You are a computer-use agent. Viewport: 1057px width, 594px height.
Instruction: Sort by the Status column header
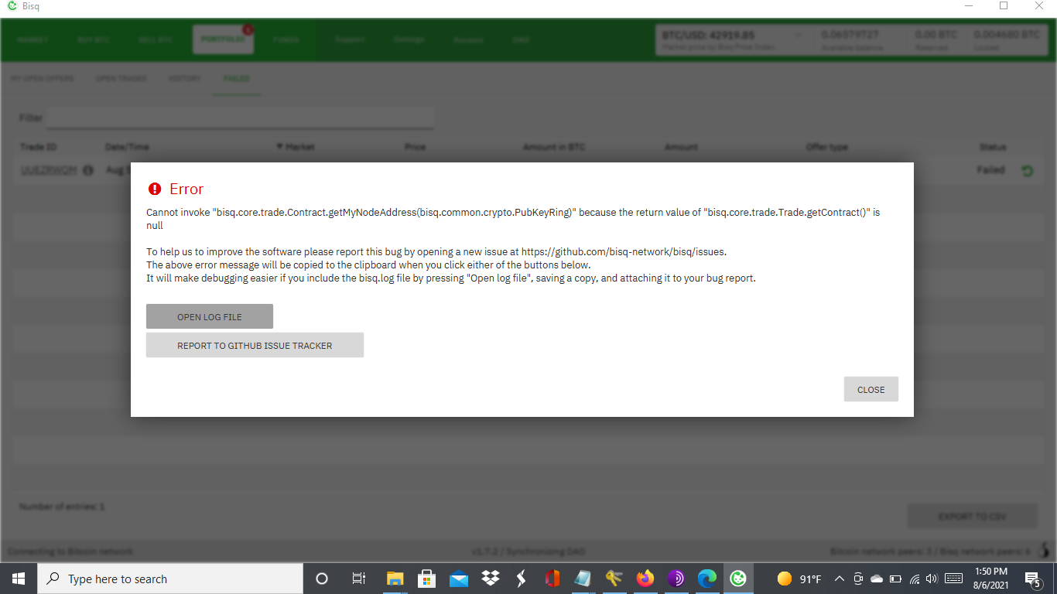click(992, 147)
